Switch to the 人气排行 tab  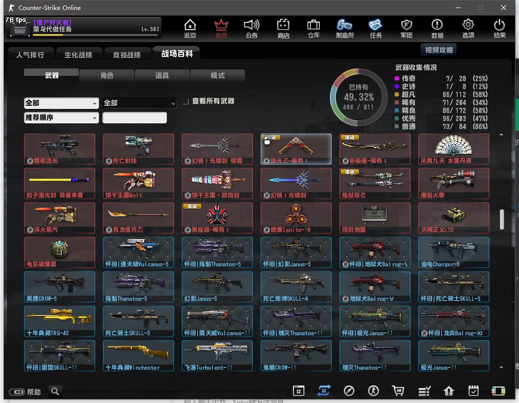(x=30, y=54)
